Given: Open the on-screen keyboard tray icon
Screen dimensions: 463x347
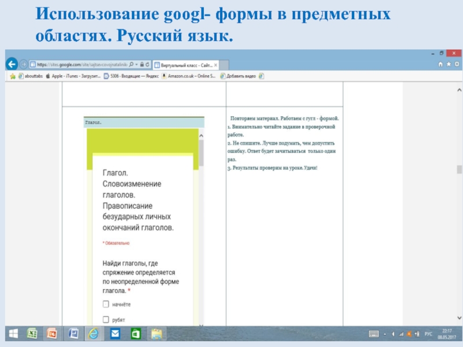Looking at the screenshot, I should (374, 334).
